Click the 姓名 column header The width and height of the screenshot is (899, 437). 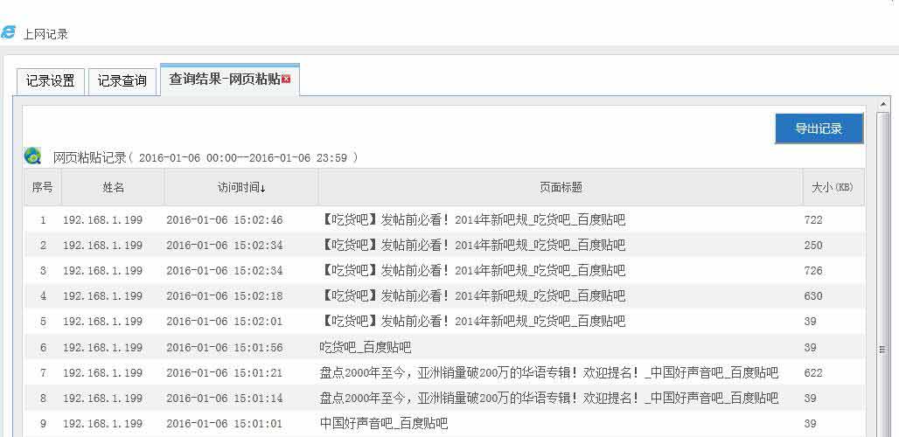click(113, 188)
